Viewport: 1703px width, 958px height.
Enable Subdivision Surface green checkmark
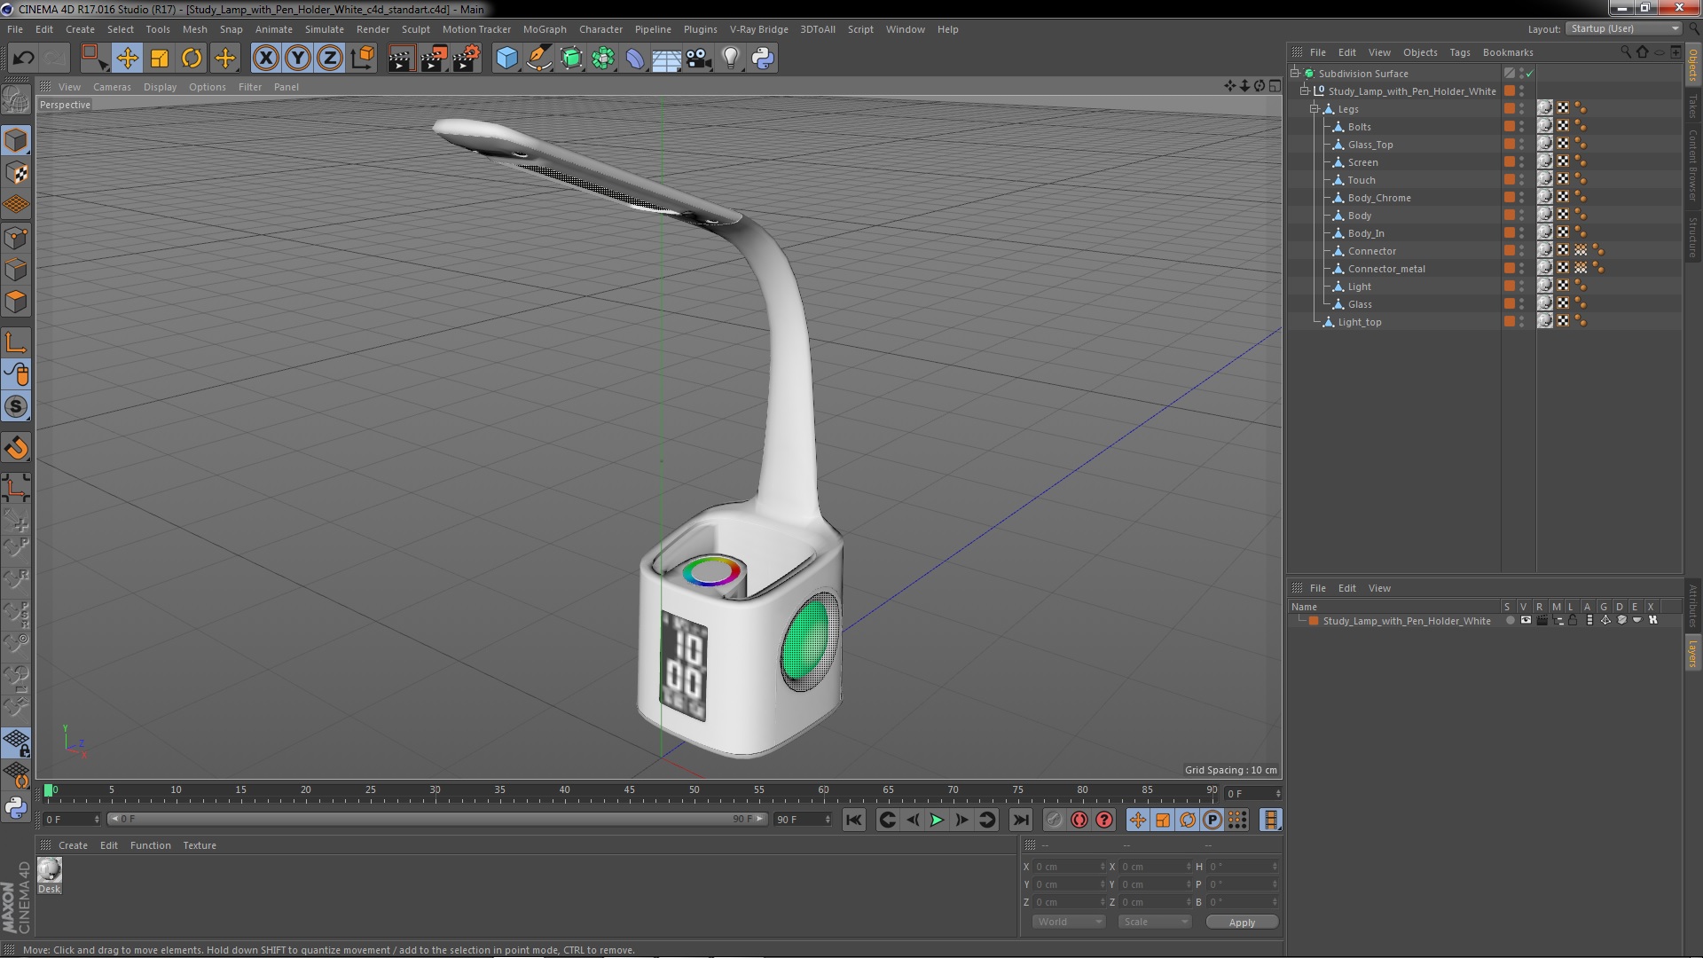pyautogui.click(x=1530, y=74)
